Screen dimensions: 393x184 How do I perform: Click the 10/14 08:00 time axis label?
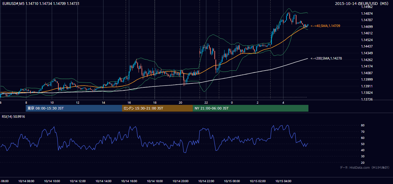(x=26, y=181)
